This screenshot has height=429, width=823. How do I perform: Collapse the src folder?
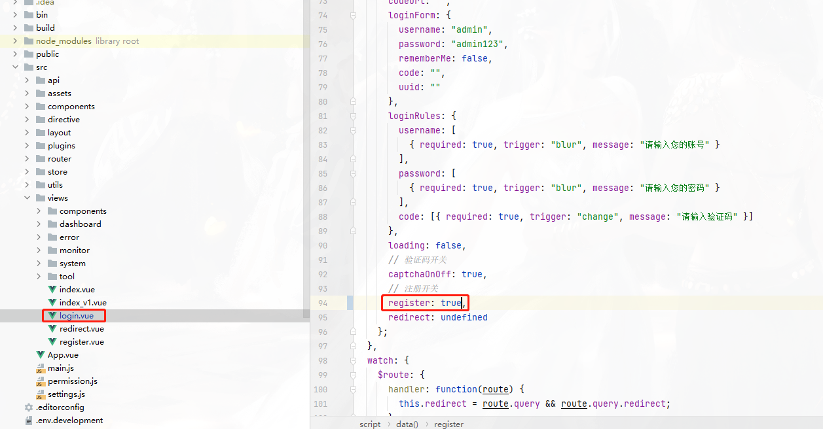point(15,67)
